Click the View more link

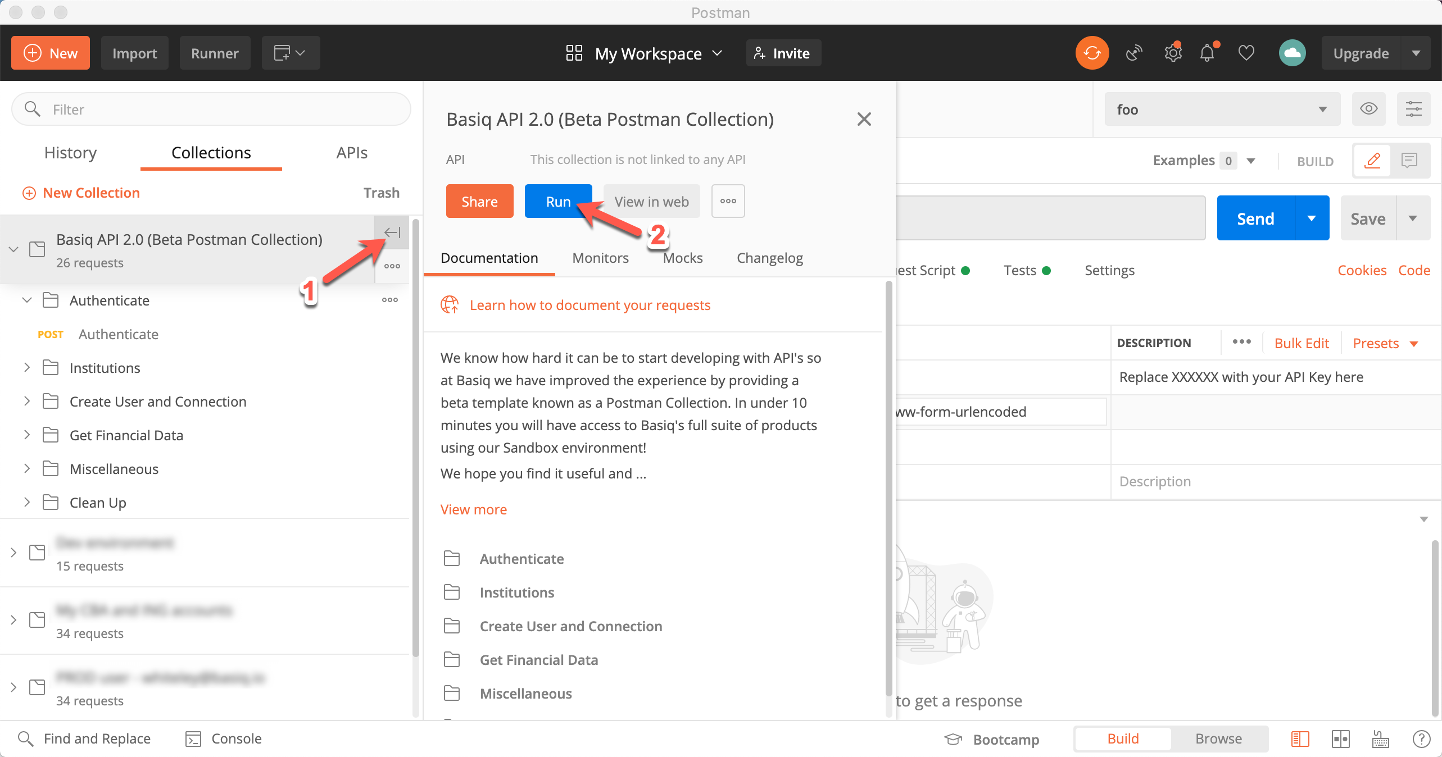tap(473, 509)
